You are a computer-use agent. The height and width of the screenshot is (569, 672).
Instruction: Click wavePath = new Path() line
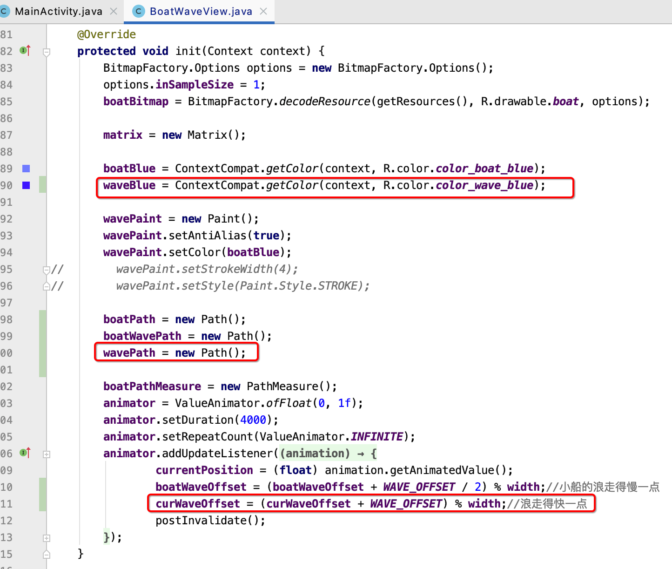pos(175,353)
